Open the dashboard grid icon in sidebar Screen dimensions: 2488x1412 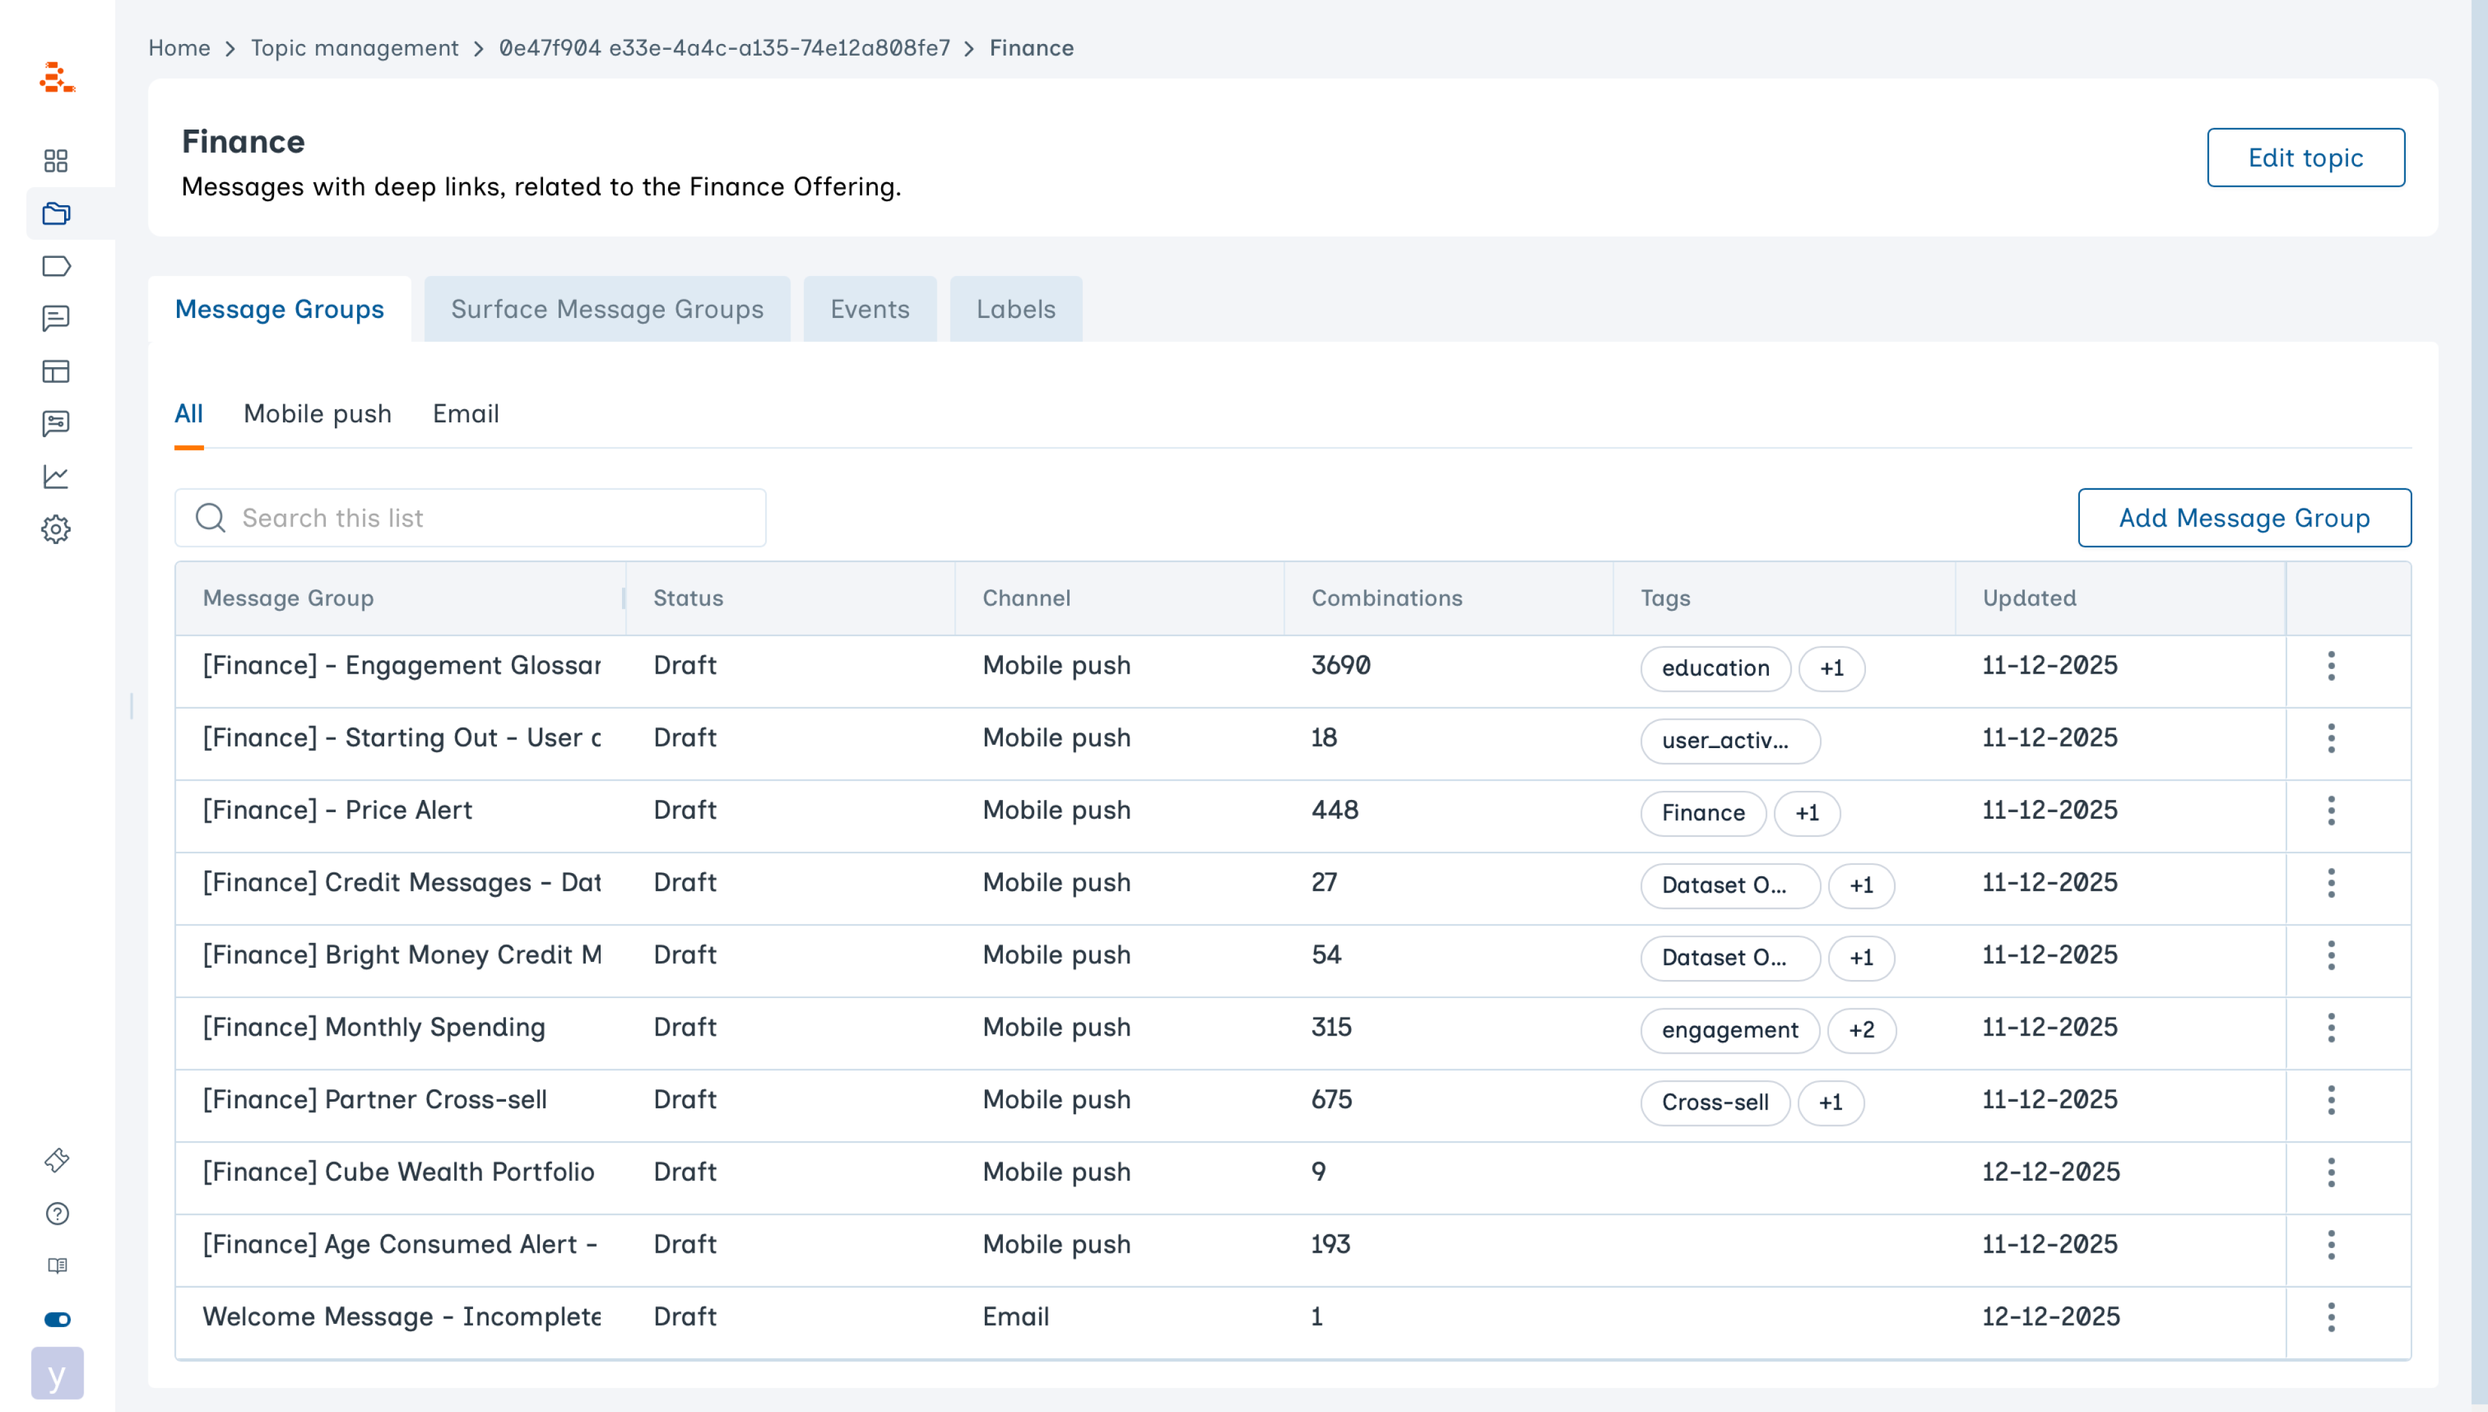[x=56, y=160]
